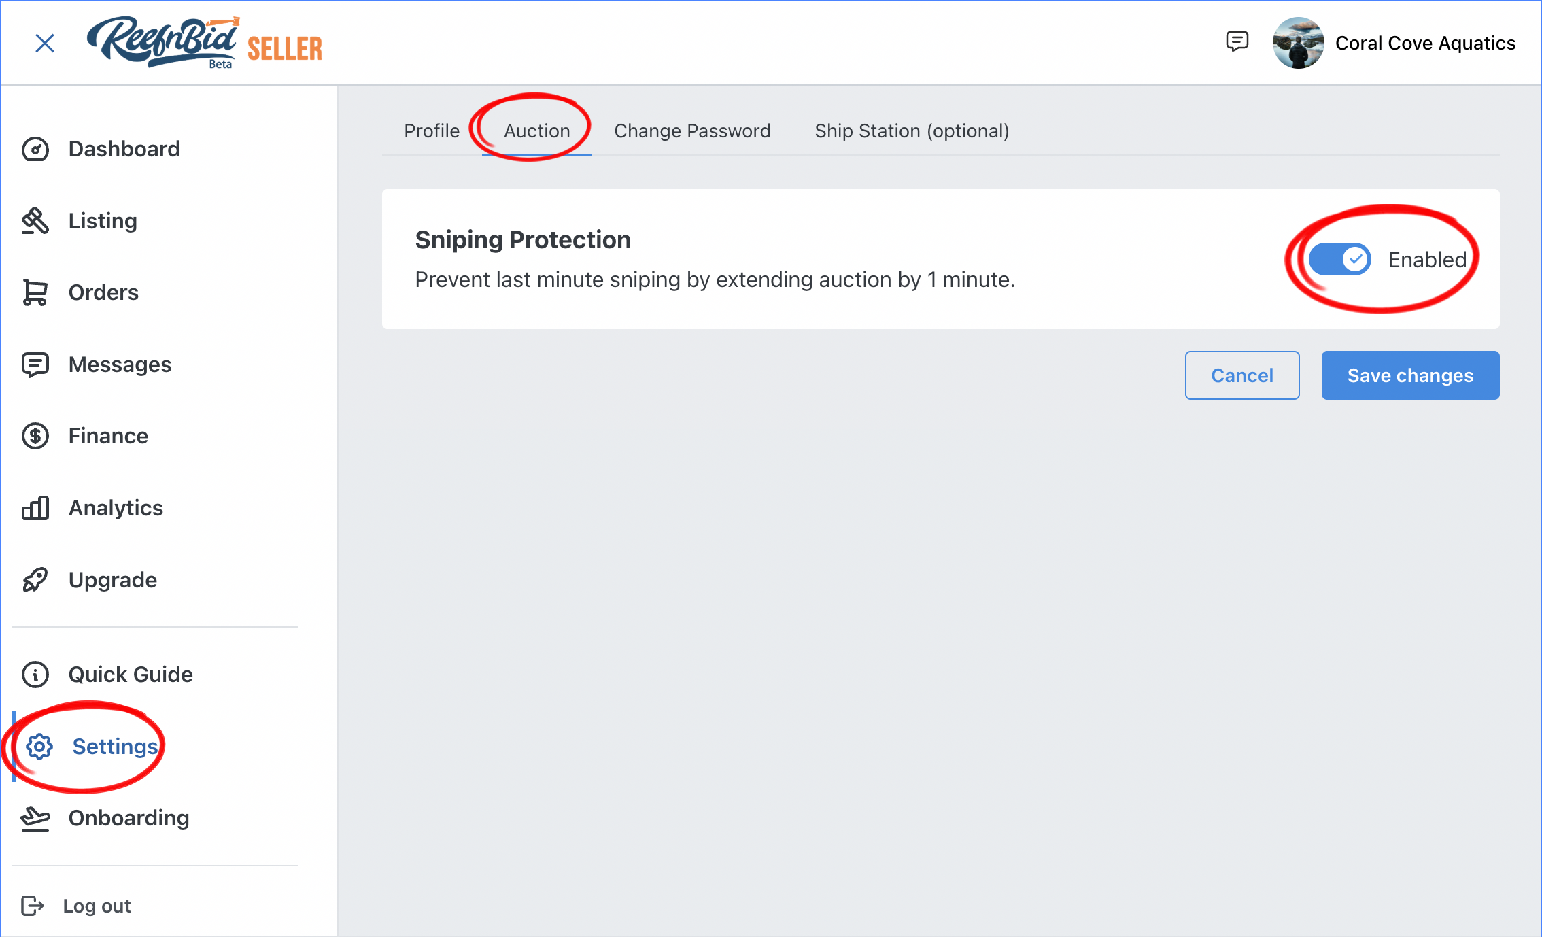Click the Quick Guide info icon
1542x937 pixels.
coord(35,675)
